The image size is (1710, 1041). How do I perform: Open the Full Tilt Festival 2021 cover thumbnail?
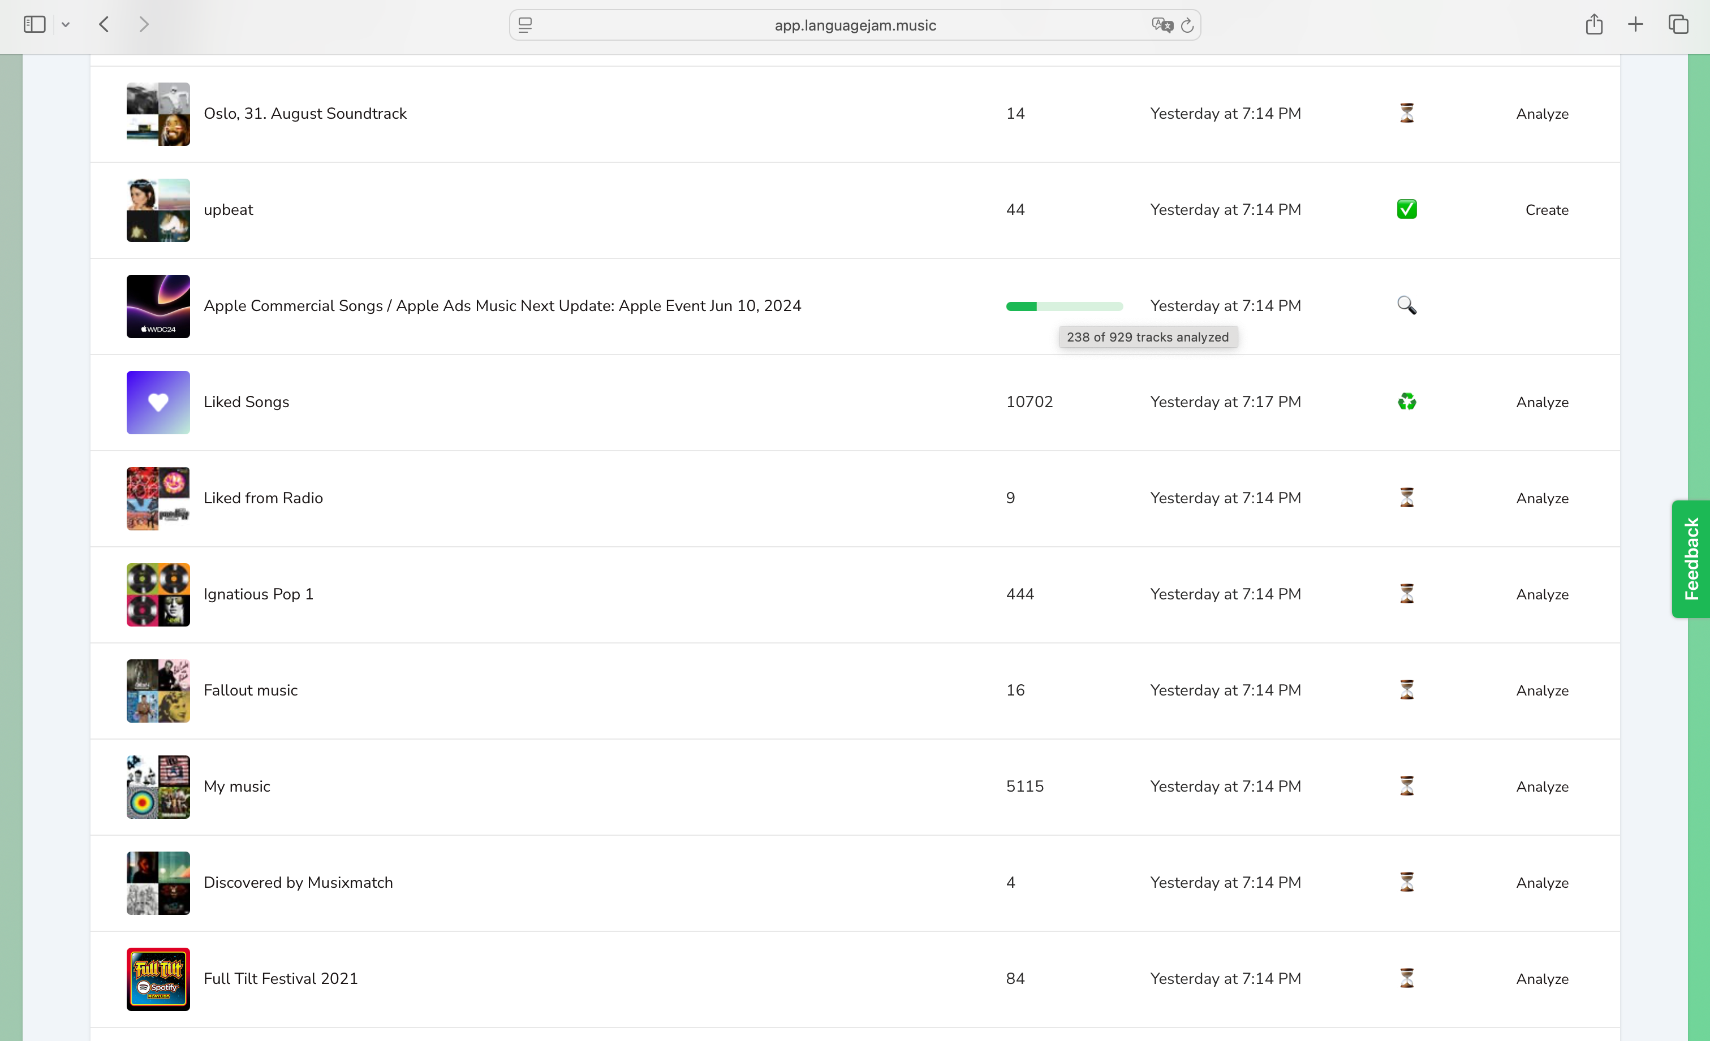tap(158, 979)
